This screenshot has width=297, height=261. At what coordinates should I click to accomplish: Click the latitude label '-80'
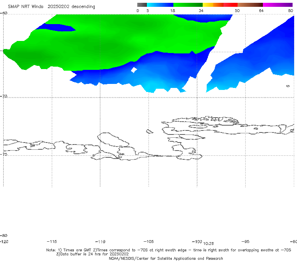point(4,235)
